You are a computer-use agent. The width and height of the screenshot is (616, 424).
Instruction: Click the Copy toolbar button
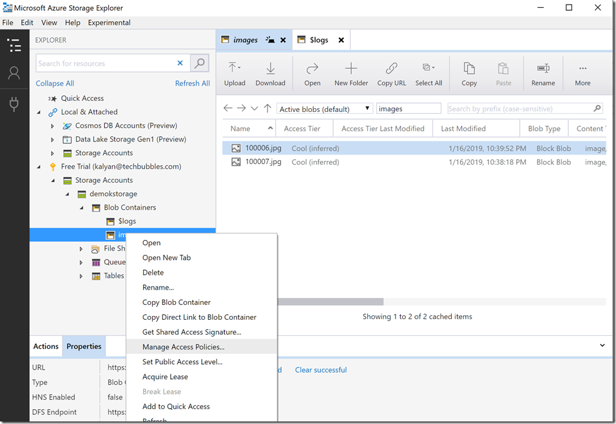point(469,74)
